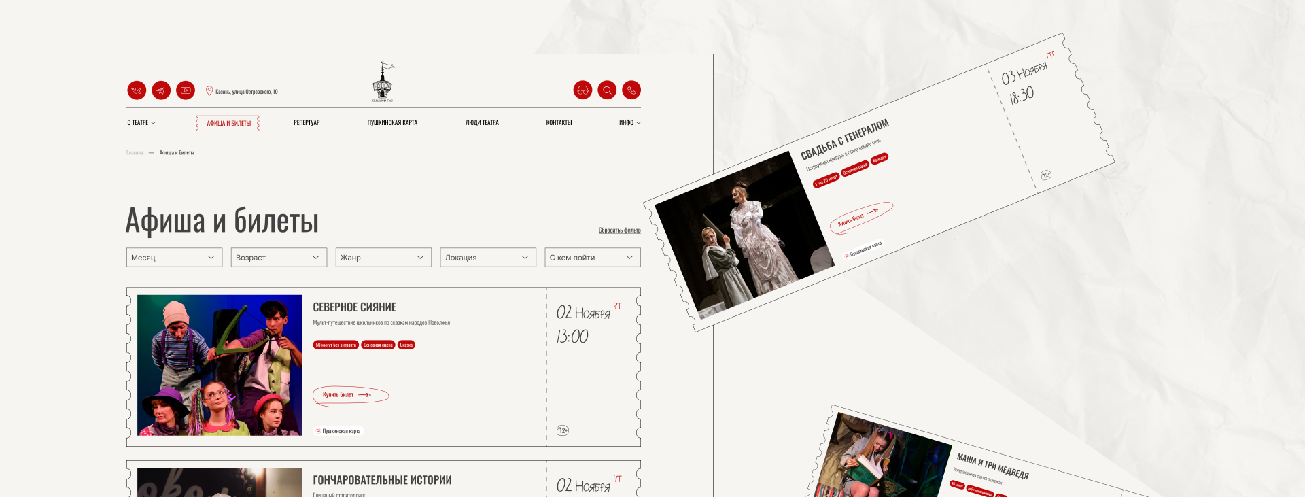
Task: Open the СВАДЬБА С ГЕНЕРАЛОМ ticket title
Action: [x=845, y=139]
